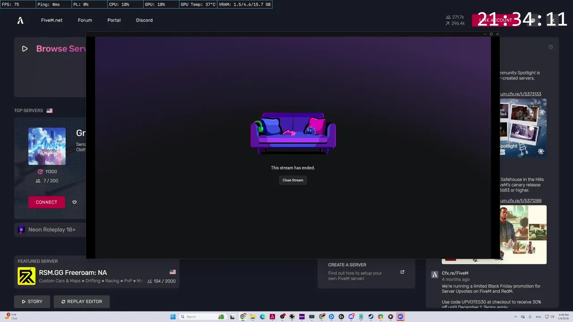Click the 296.4k stat with the arrow icon
The image size is (573, 322).
[x=455, y=23]
